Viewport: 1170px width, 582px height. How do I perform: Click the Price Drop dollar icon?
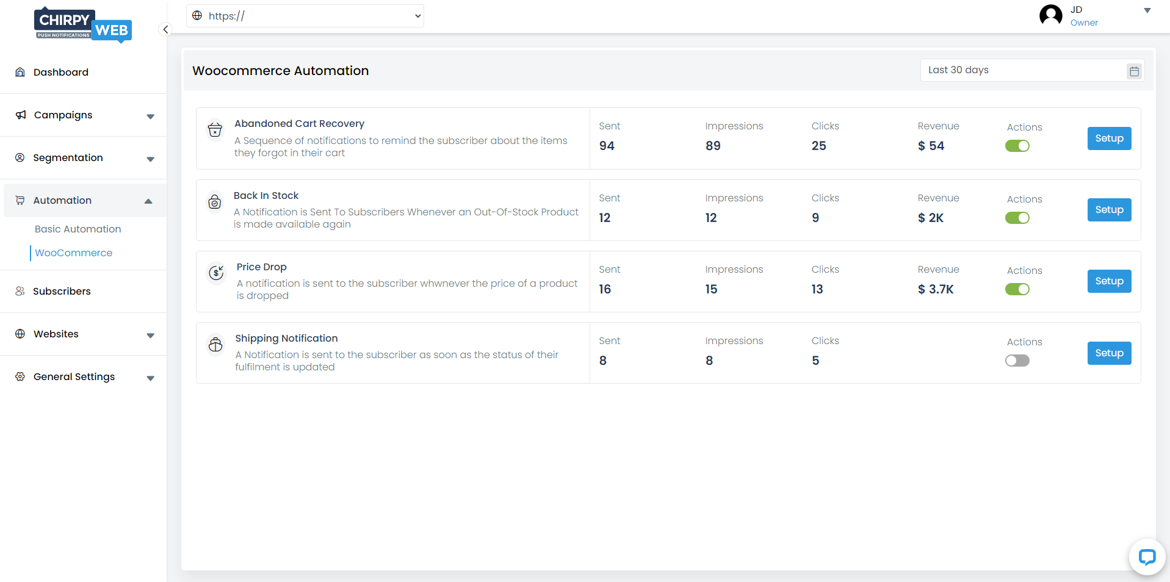[x=217, y=273]
